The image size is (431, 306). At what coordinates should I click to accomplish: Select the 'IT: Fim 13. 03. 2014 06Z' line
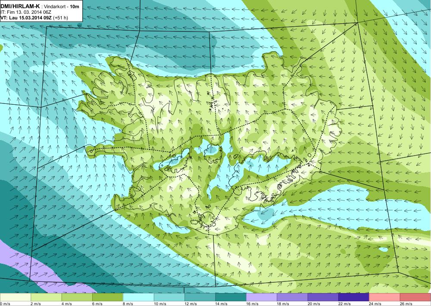pos(26,12)
